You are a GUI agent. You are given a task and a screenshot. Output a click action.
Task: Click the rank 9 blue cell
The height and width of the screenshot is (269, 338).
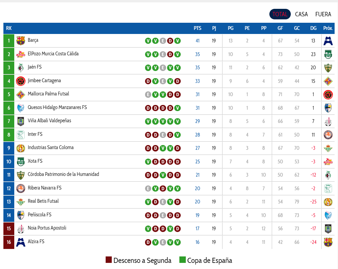click(x=9, y=148)
